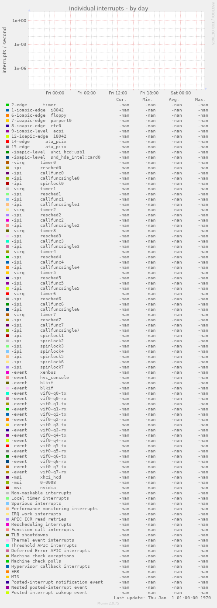217x608 pixels.
Task: Click the red swatch next to 14-edge ata_piix
Action: coord(7,142)
